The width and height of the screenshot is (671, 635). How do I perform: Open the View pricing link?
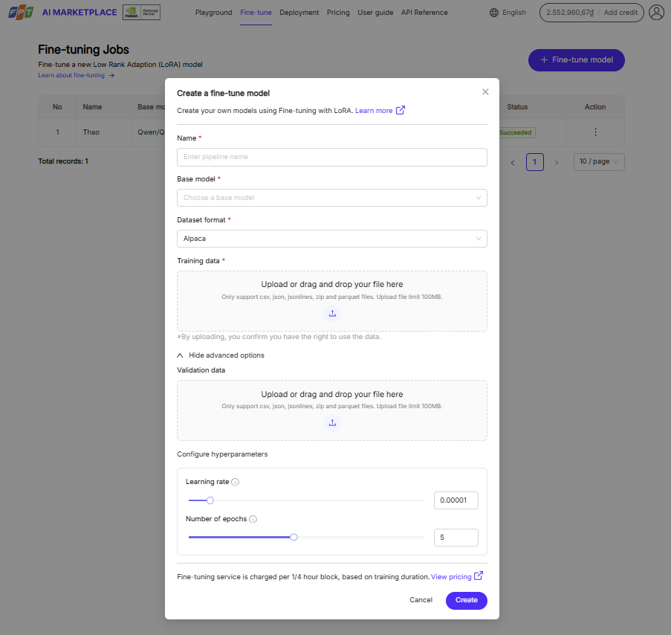(451, 577)
